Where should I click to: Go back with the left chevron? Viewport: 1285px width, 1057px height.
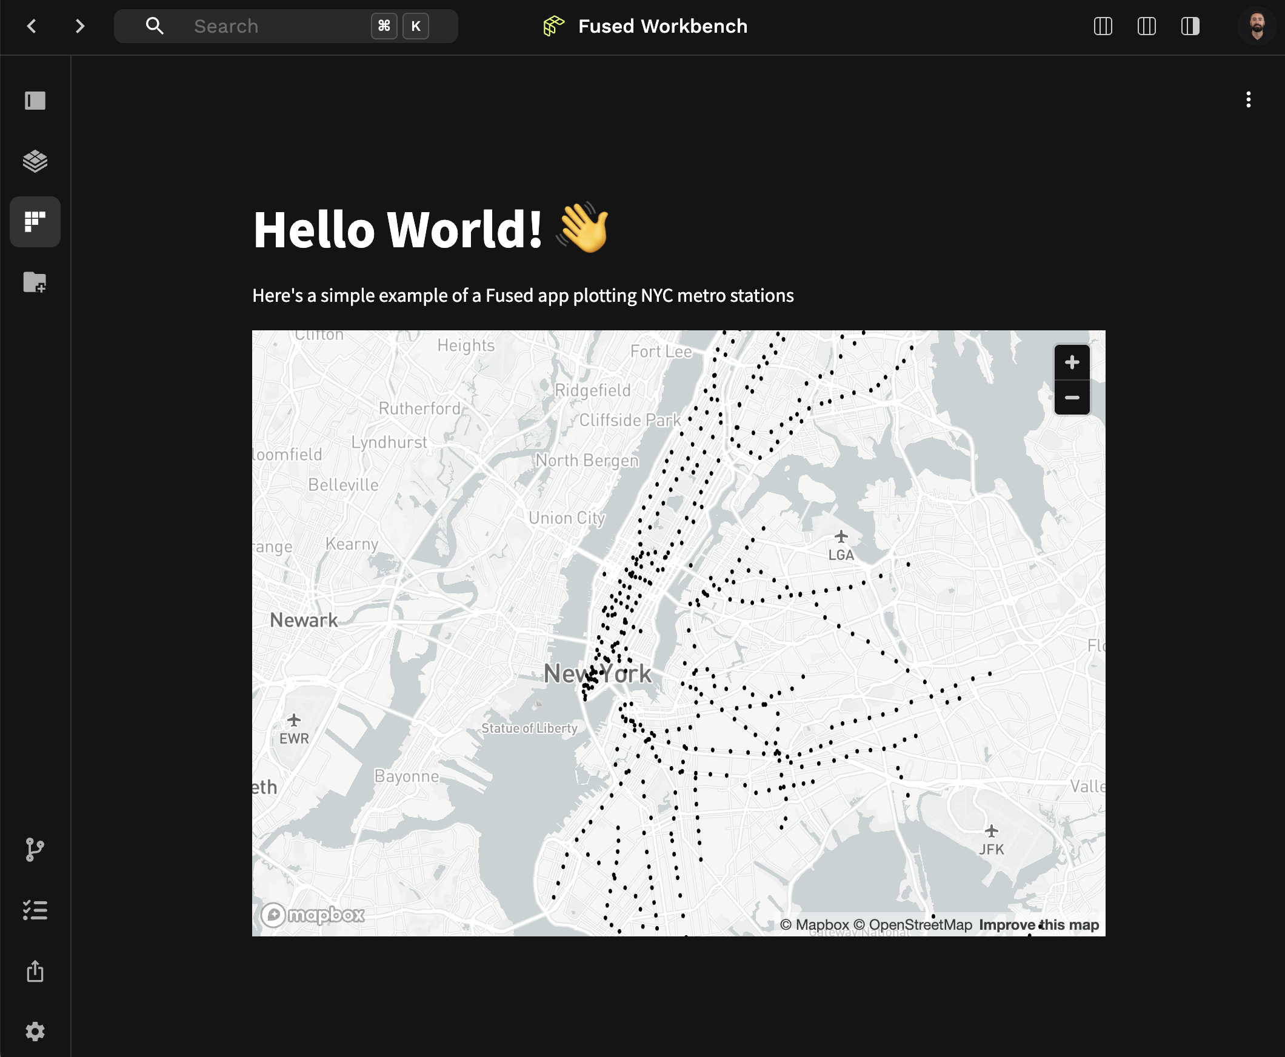32,26
